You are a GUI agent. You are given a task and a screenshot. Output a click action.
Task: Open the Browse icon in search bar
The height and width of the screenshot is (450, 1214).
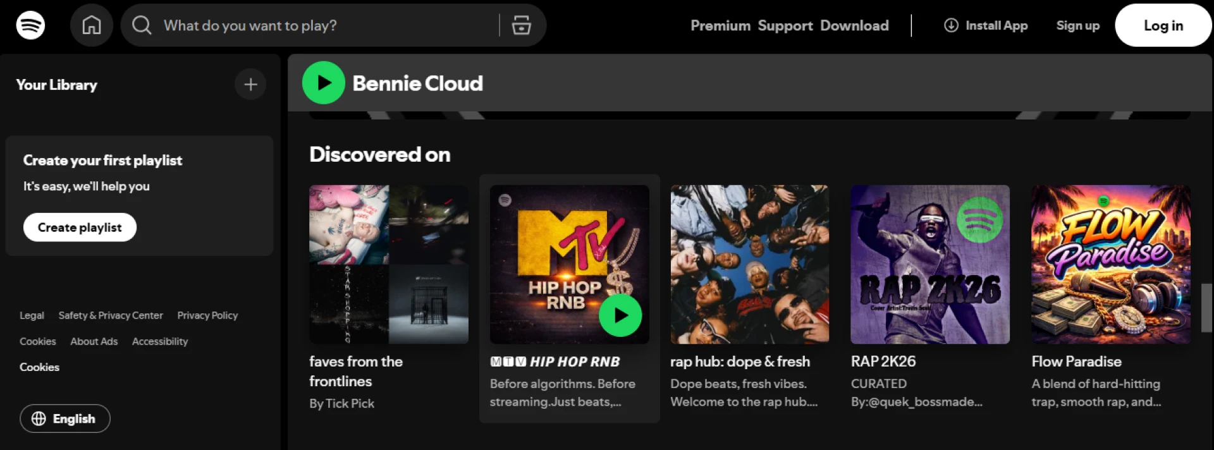tap(521, 25)
